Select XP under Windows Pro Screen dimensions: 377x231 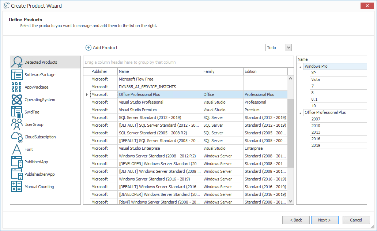point(338,73)
